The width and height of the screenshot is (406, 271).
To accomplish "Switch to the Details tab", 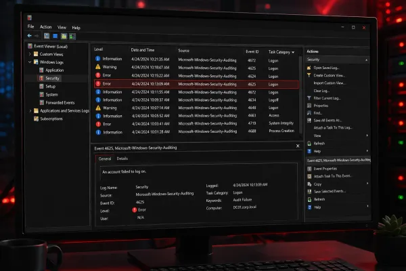I will (122, 159).
